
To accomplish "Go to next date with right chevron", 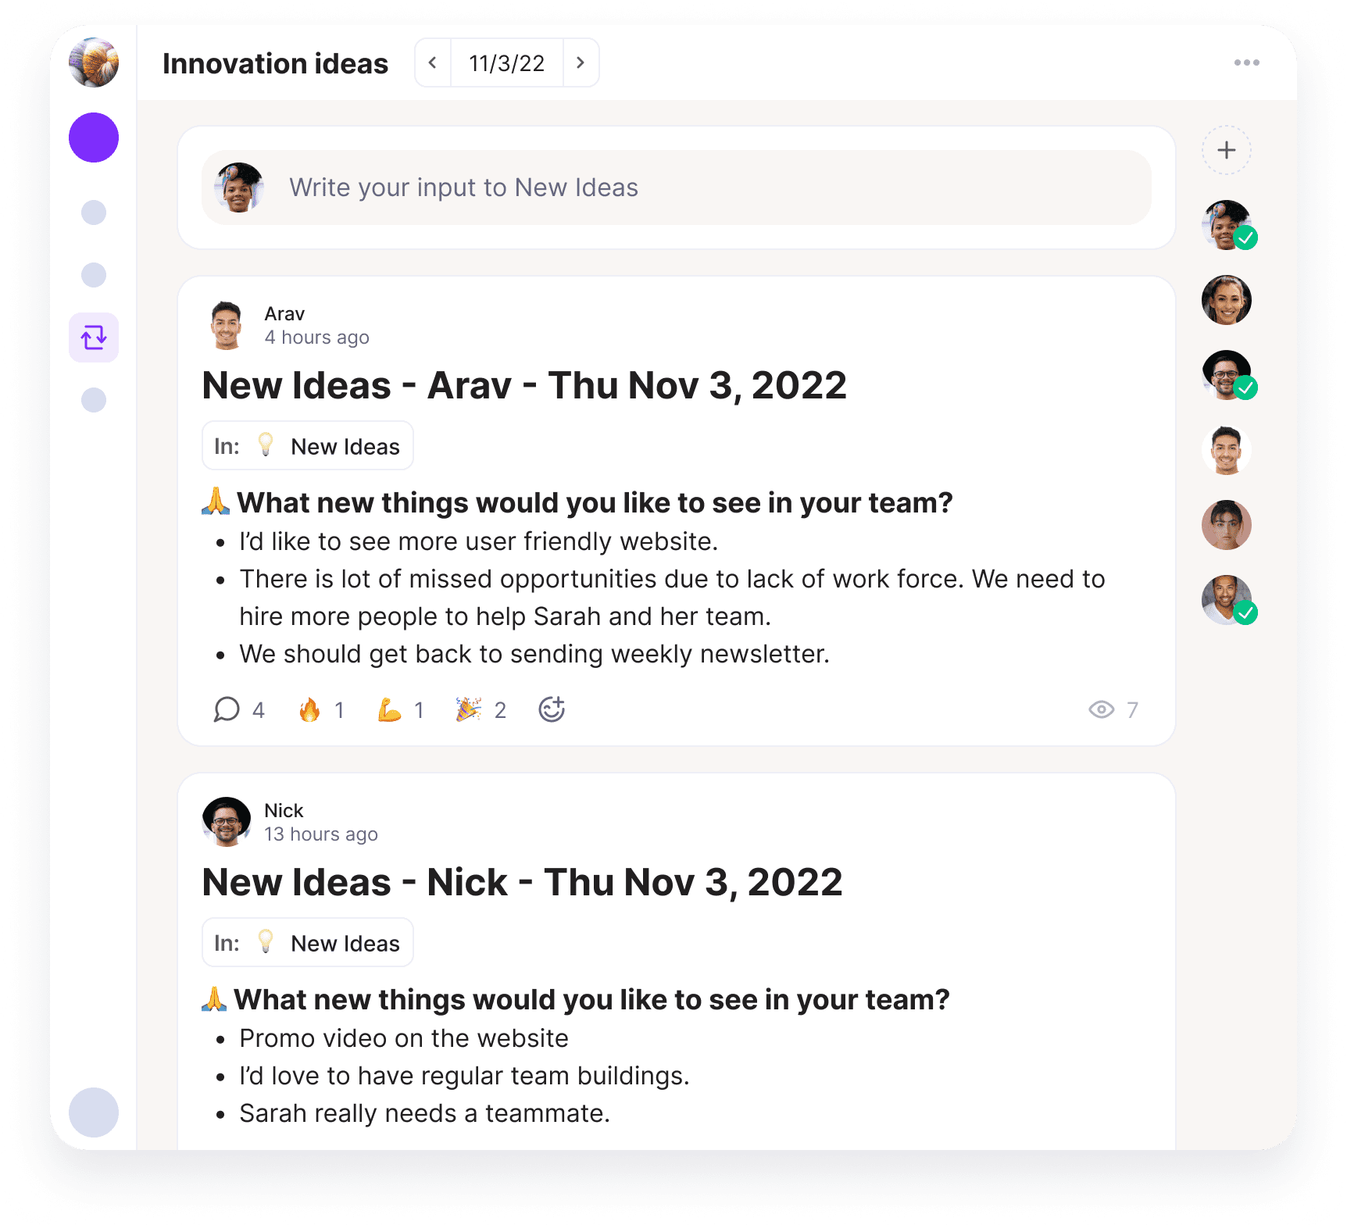I will (x=581, y=62).
